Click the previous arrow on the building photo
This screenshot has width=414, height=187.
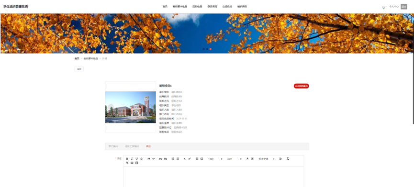[x=111, y=107]
